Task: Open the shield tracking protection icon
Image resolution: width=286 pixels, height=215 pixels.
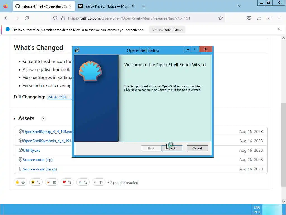Action: pyautogui.click(x=55, y=18)
